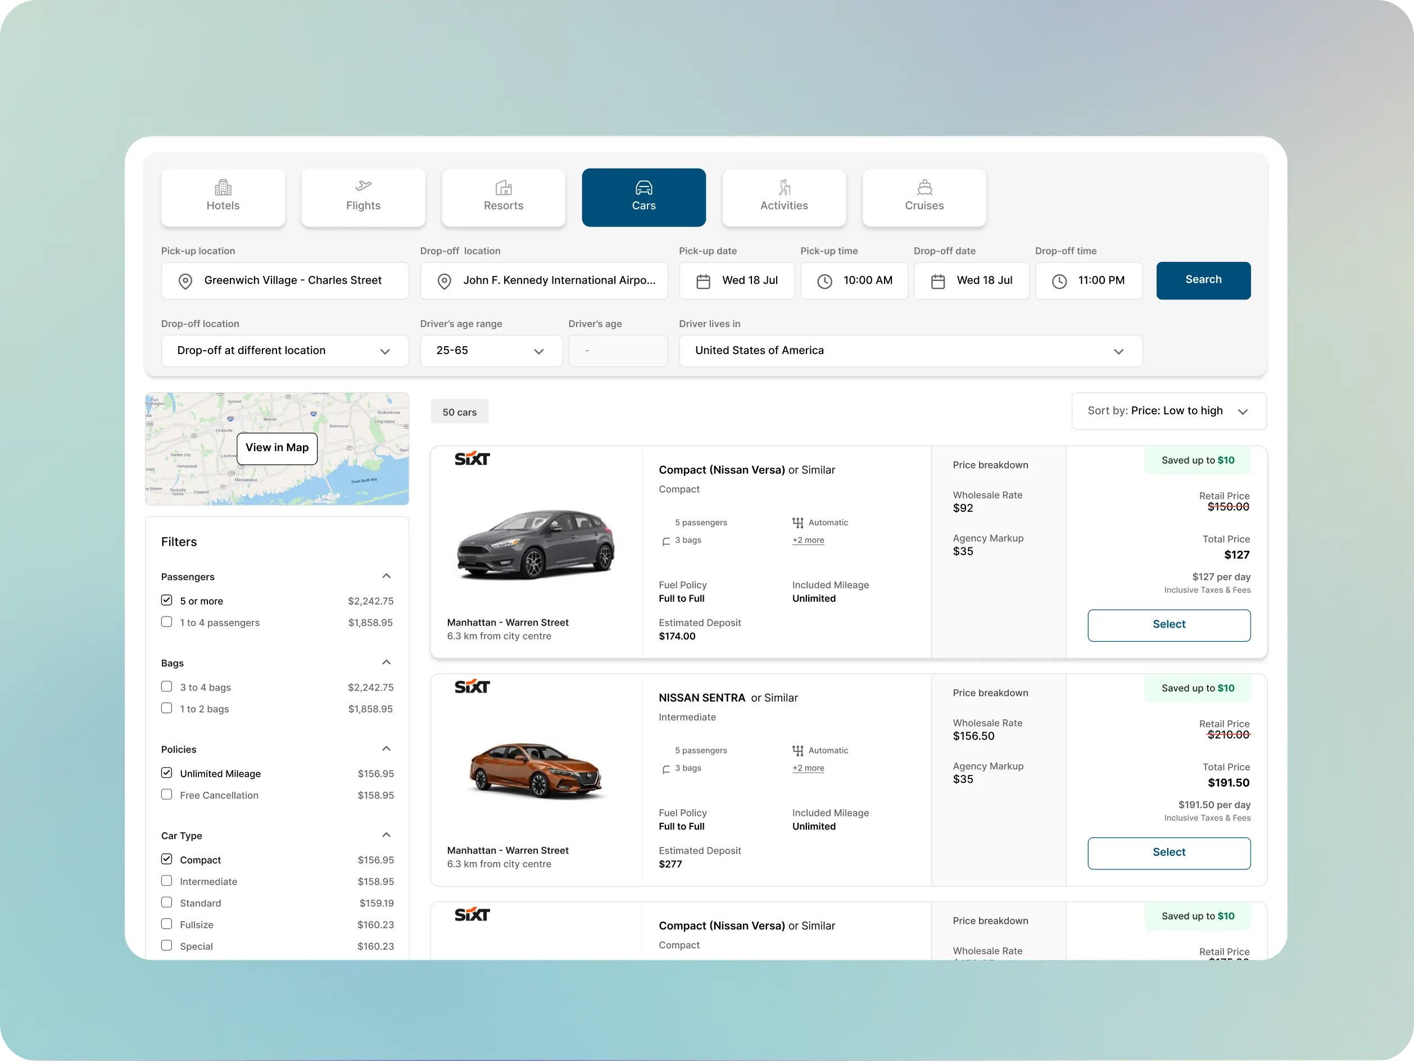Click the NISSAN SENTRA or Similar title
This screenshot has height=1061, width=1414.
point(728,699)
